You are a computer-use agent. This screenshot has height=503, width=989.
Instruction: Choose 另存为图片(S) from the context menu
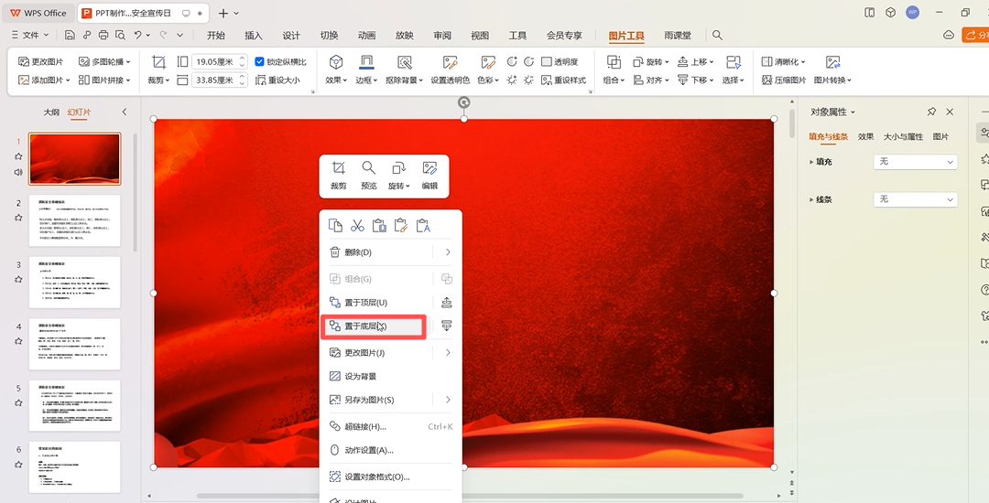click(x=376, y=400)
